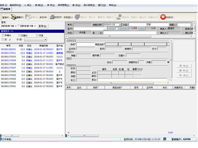Tick the 未确认 checkbox

point(3,35)
